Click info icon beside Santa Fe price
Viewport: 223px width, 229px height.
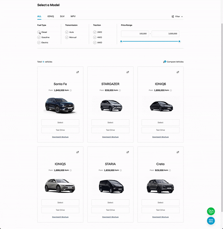point(71,90)
